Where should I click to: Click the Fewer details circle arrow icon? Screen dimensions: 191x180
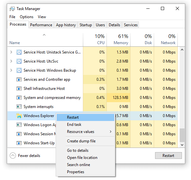(13, 156)
